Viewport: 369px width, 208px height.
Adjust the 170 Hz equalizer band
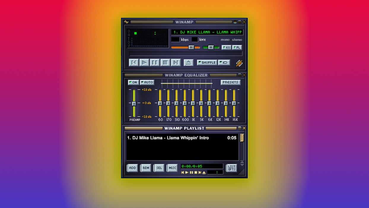tap(168, 103)
